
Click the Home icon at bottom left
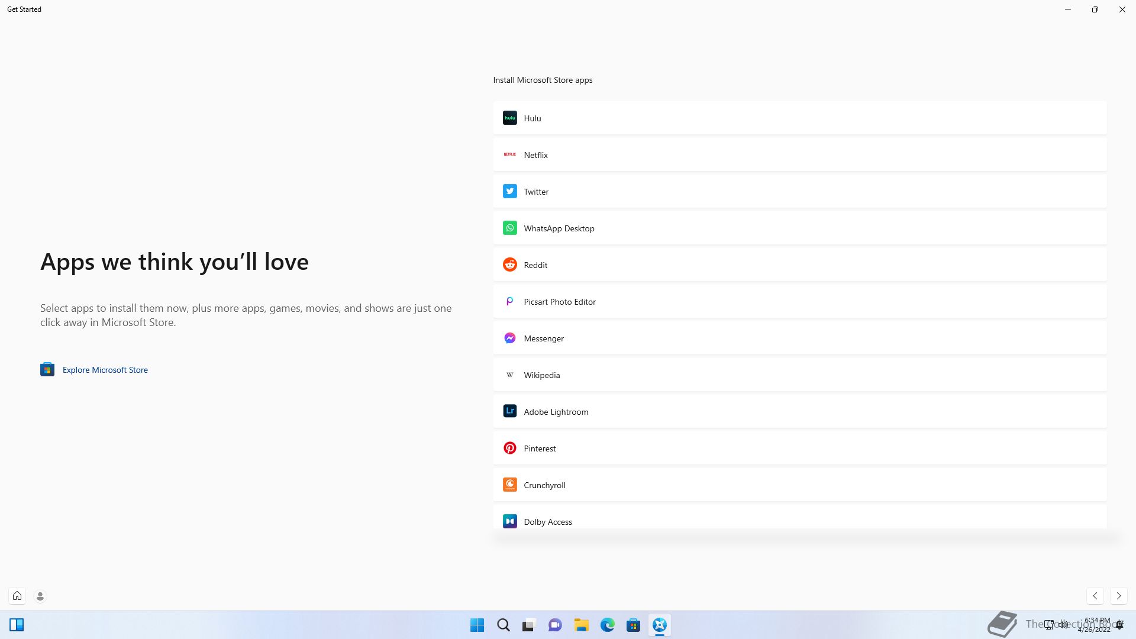pyautogui.click(x=17, y=596)
